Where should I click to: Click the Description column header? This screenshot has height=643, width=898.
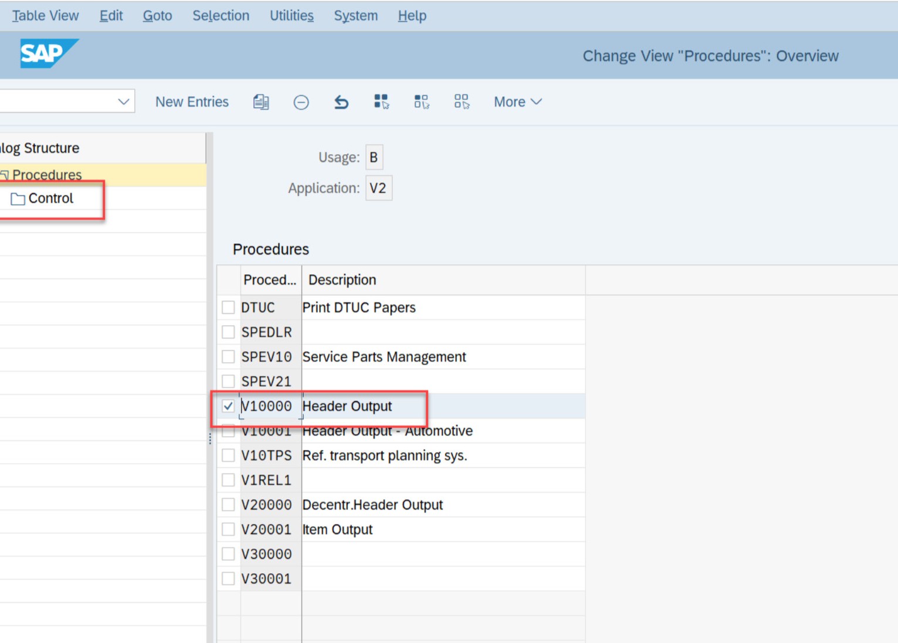(x=443, y=280)
